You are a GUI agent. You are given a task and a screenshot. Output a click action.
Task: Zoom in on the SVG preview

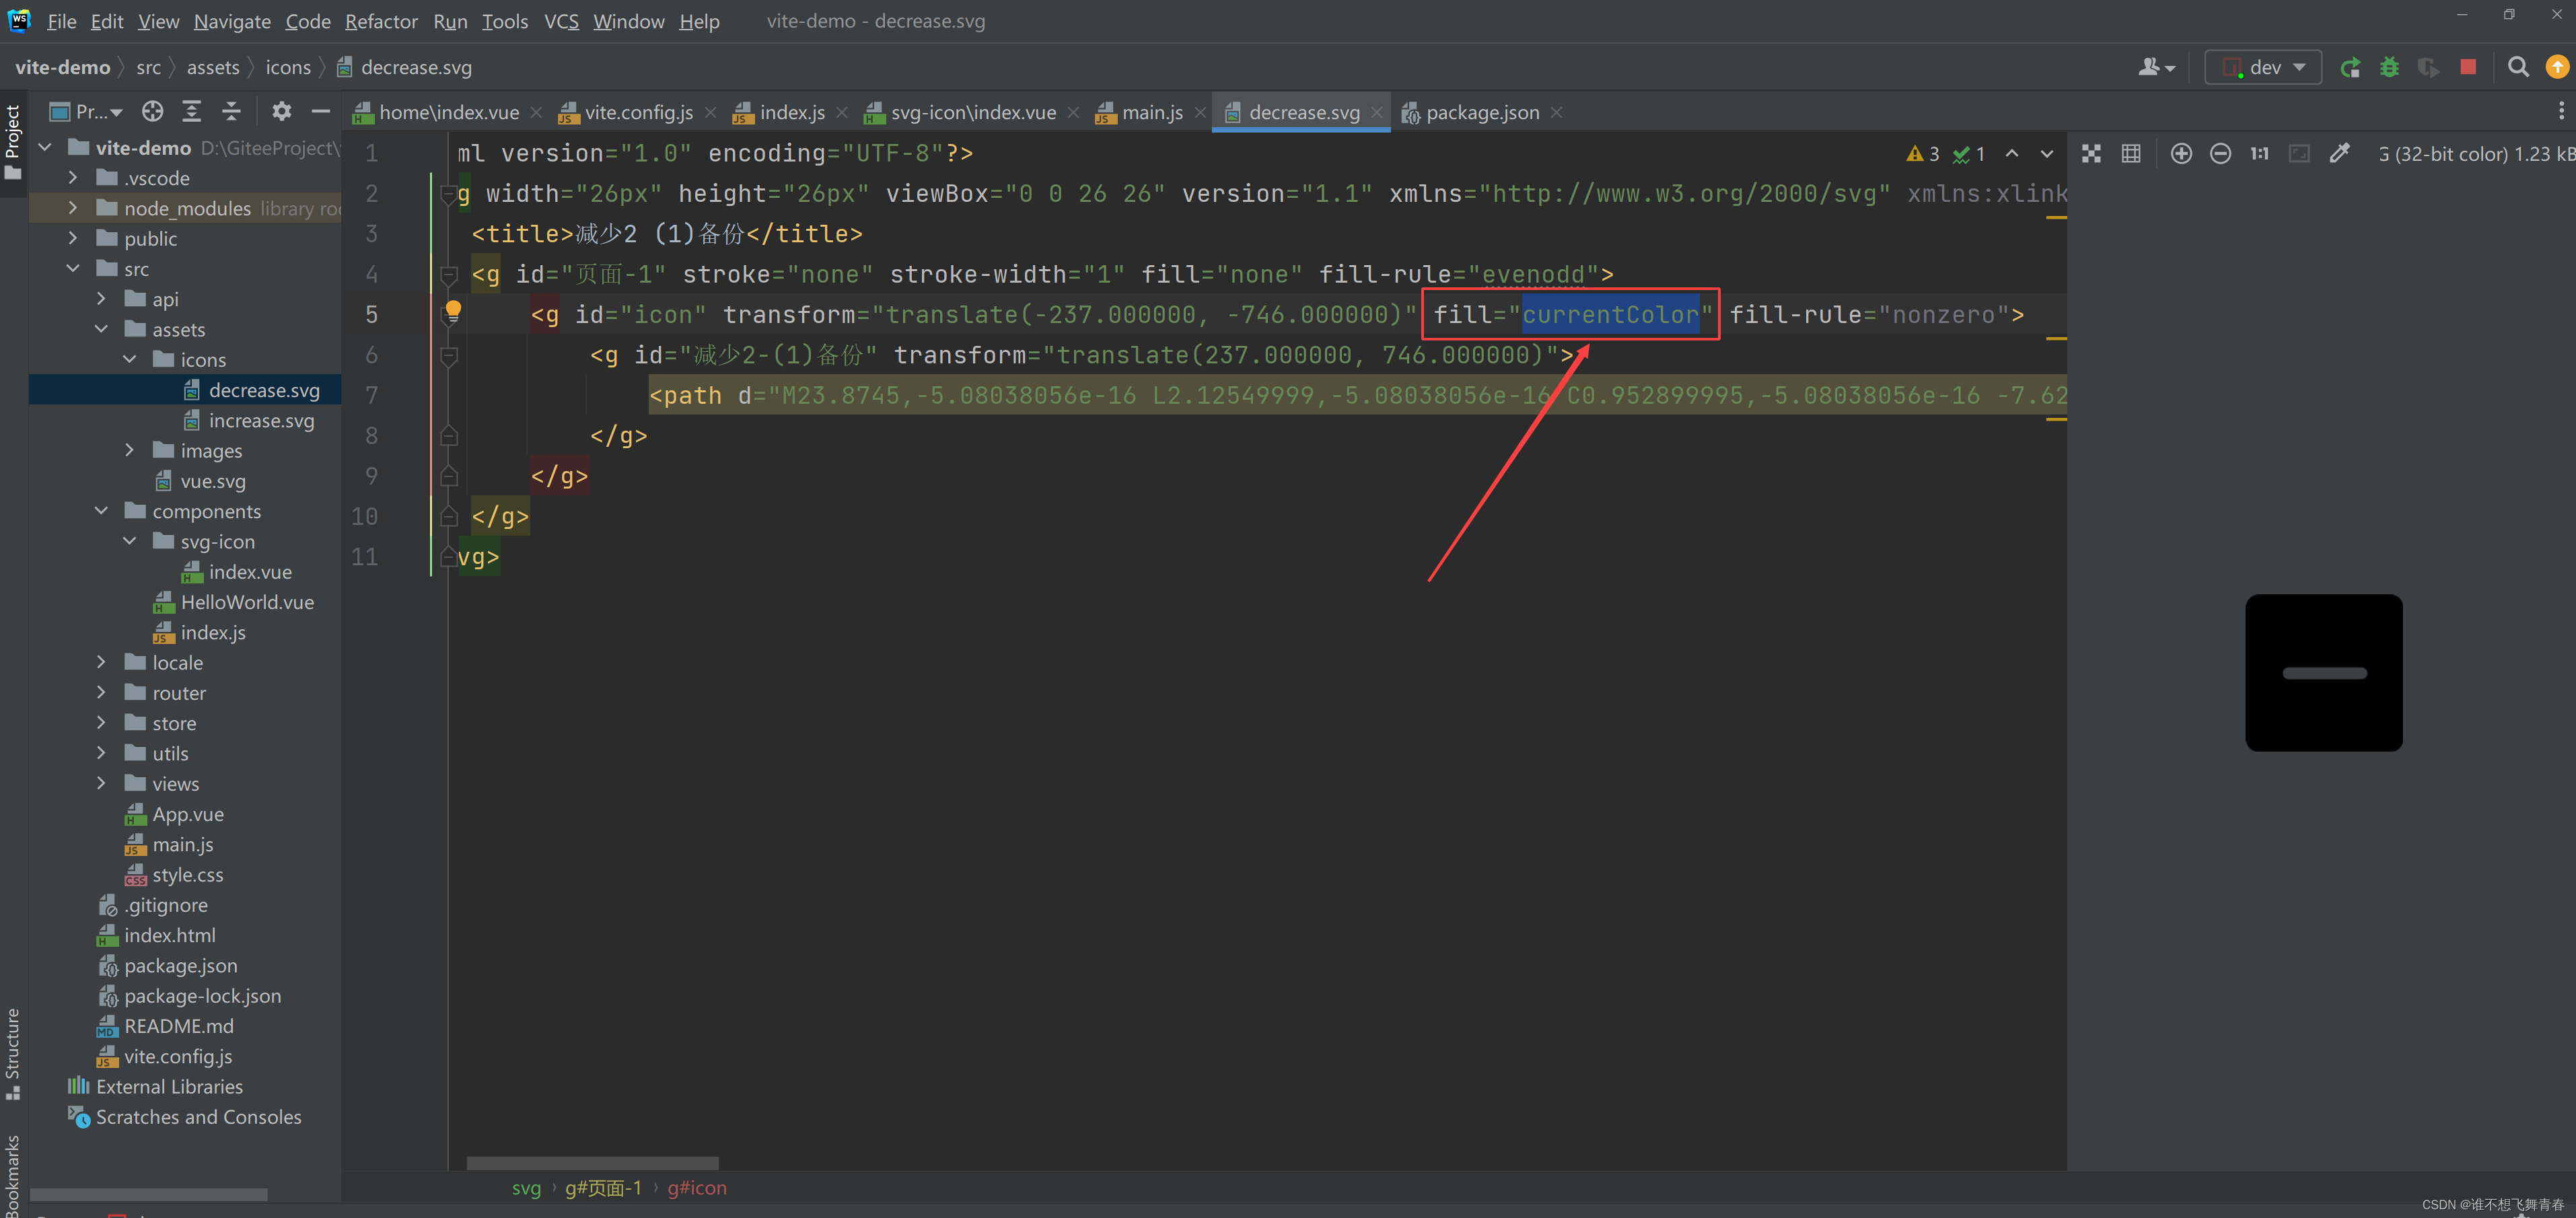click(2181, 153)
